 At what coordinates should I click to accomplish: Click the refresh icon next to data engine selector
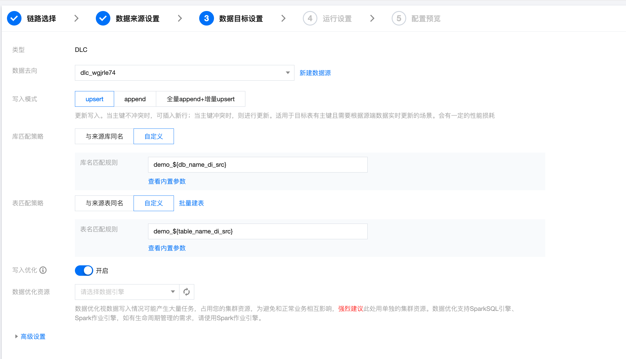(x=187, y=292)
